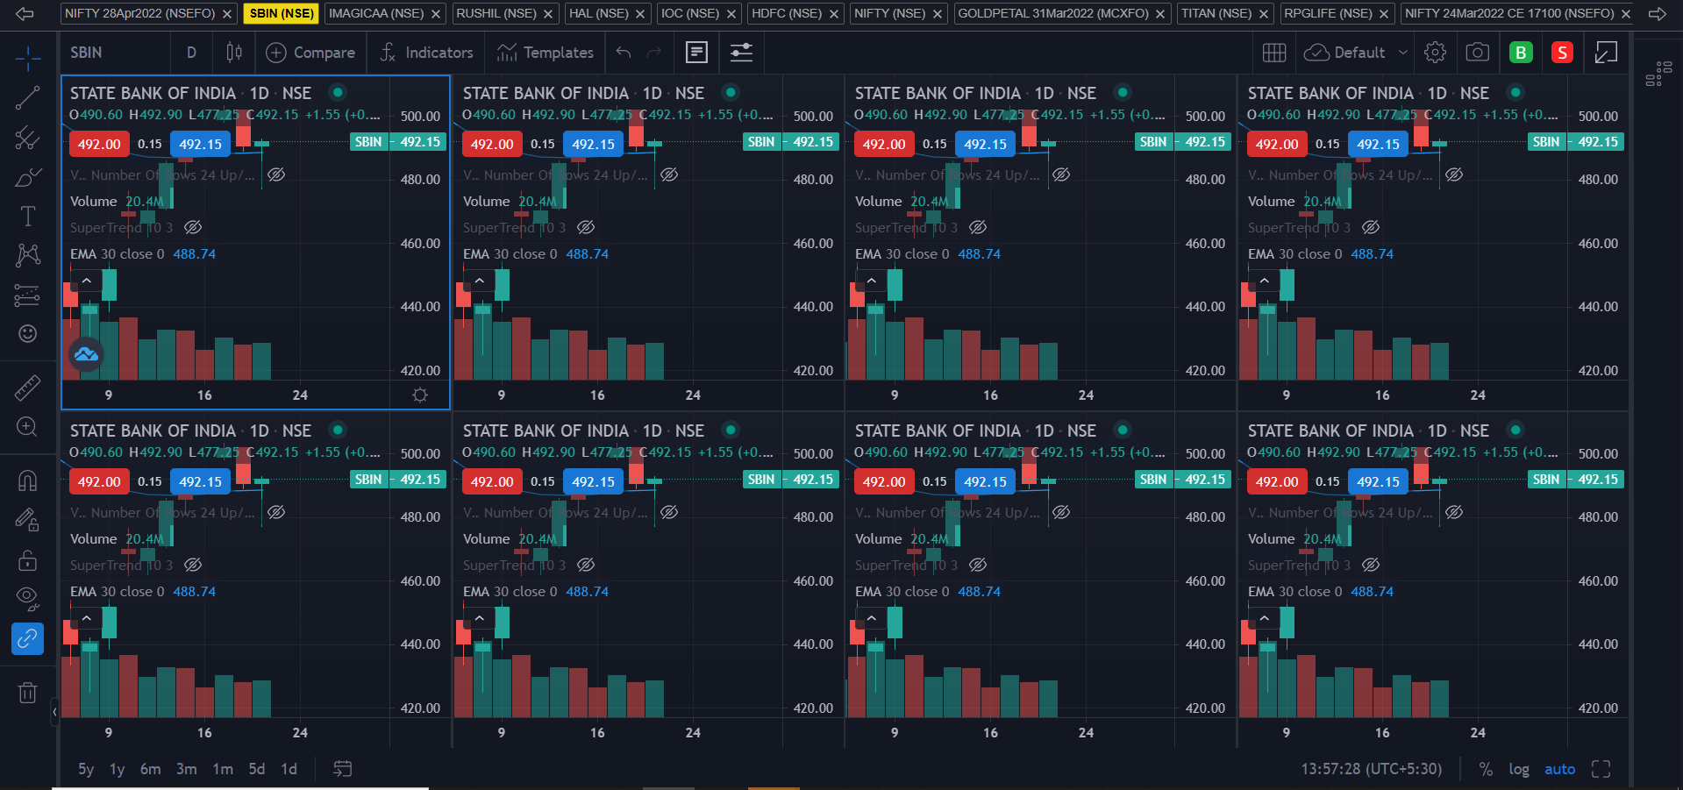This screenshot has height=790, width=1683.
Task: Select the crosshair cursor tool
Action: (27, 59)
